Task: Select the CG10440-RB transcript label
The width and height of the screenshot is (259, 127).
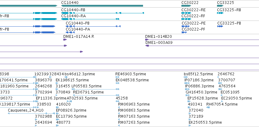Action: coord(73,10)
